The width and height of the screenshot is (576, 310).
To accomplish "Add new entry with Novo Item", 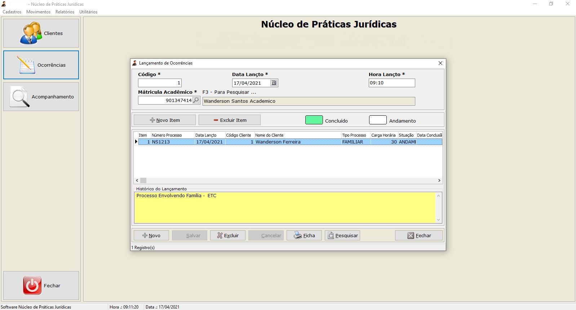I will [x=165, y=120].
